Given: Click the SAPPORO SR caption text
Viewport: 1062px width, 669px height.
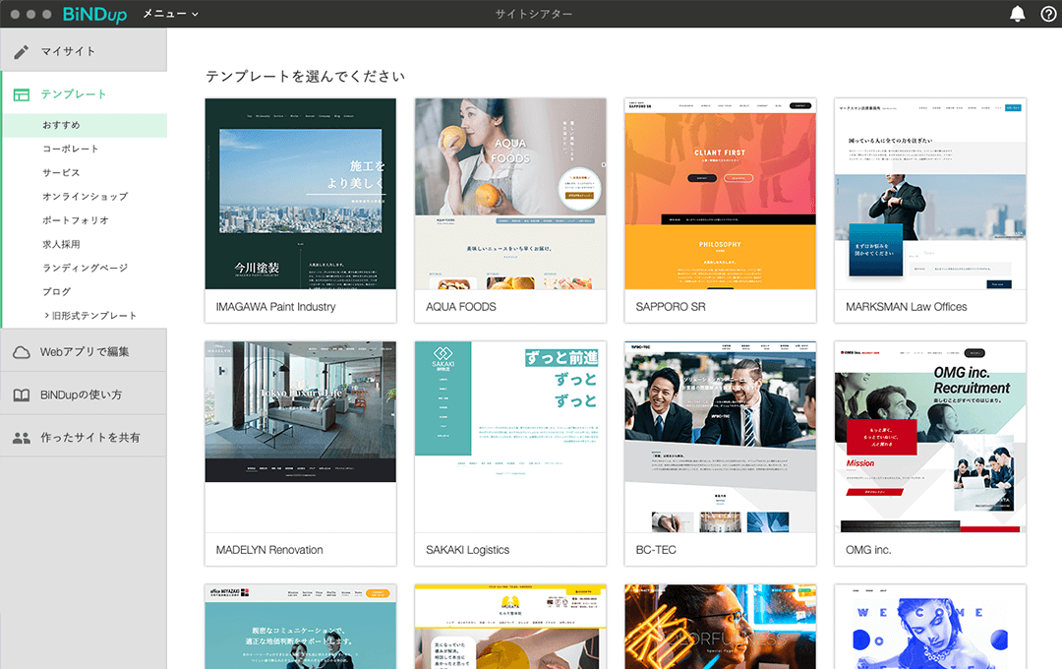Looking at the screenshot, I should 671,307.
